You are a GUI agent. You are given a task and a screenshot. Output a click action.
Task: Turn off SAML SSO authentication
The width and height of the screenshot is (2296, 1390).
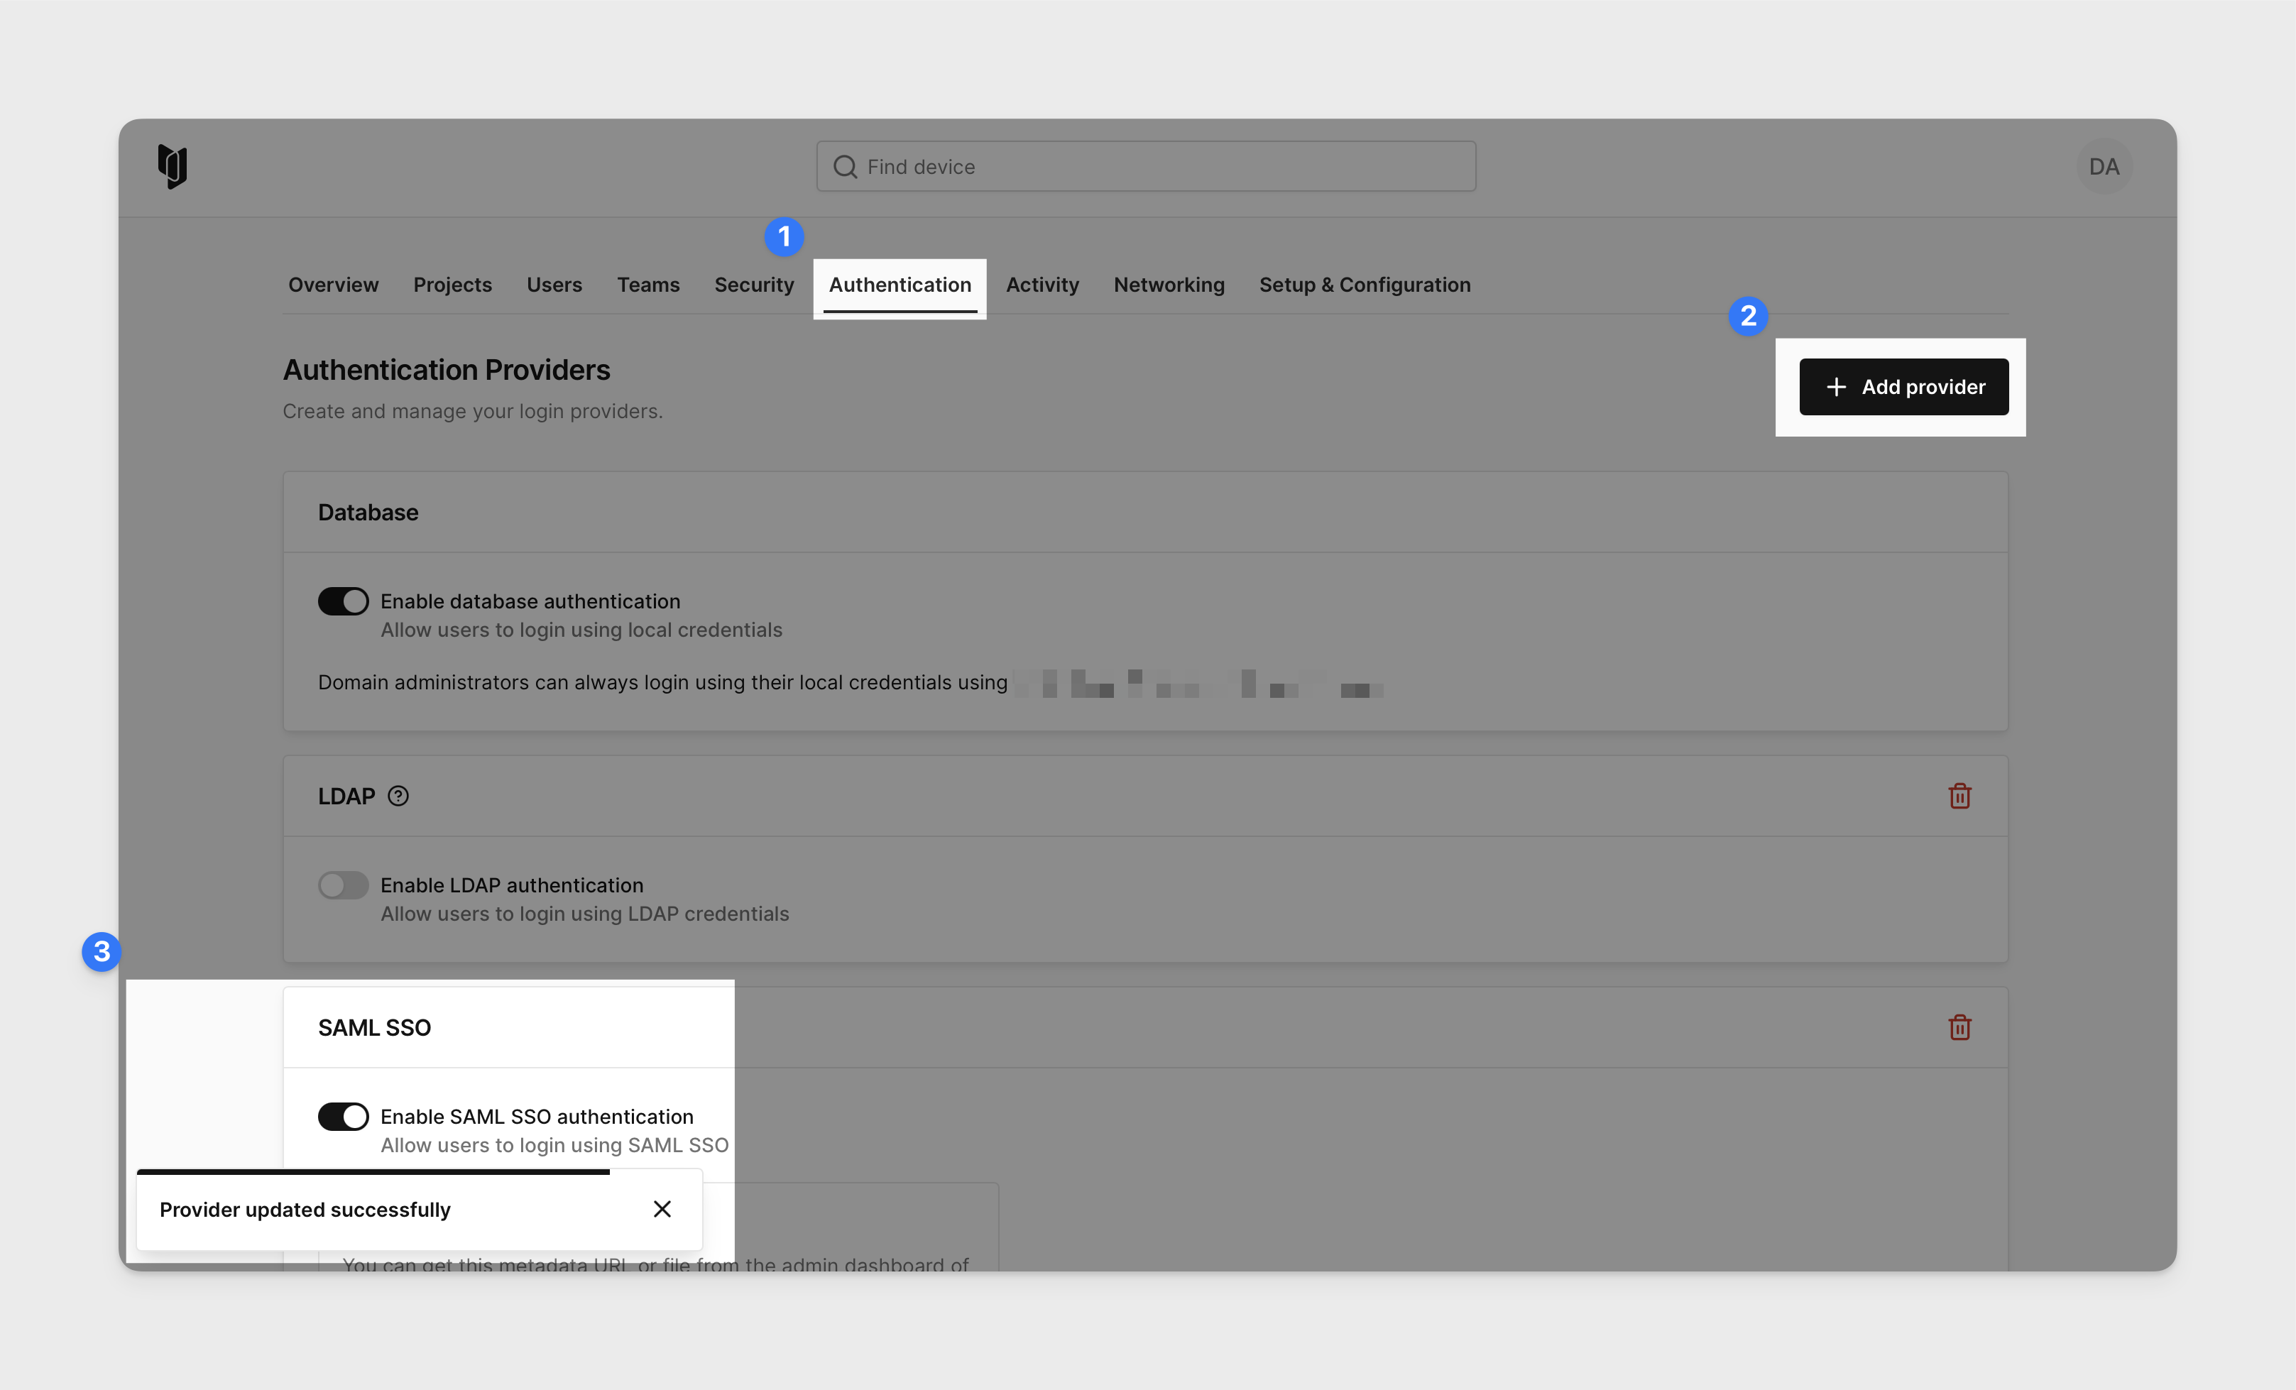click(343, 1116)
